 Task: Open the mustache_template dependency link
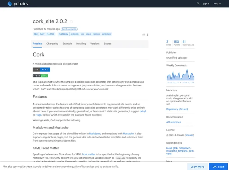pos(177,151)
